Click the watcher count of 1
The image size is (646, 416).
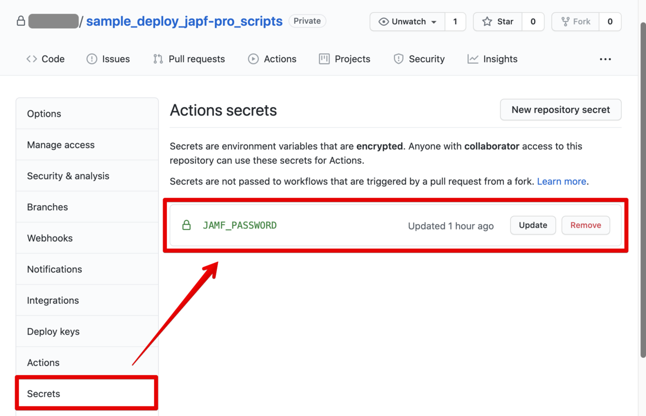455,22
